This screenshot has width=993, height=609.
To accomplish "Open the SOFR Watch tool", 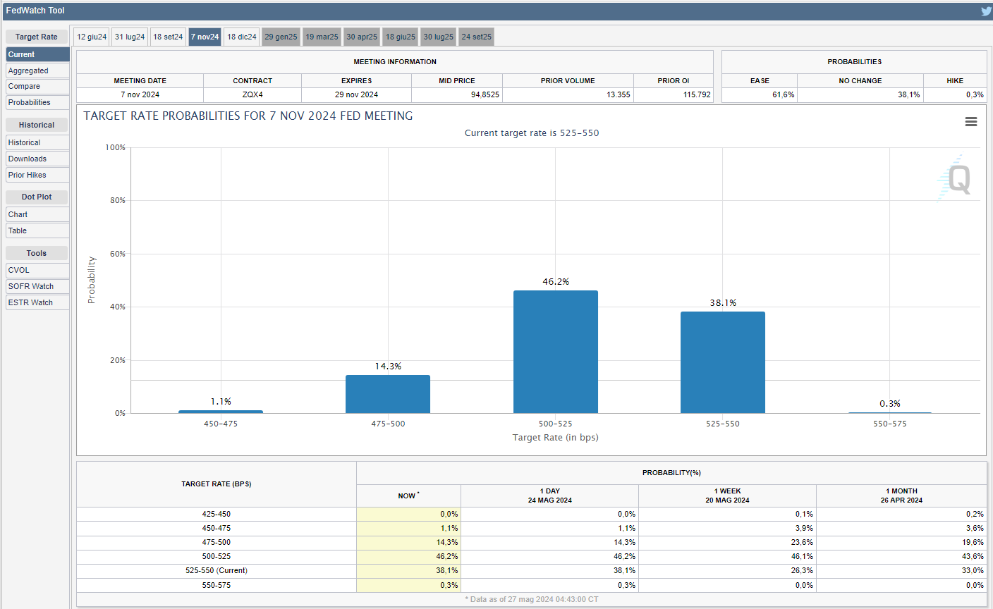I will [x=37, y=286].
